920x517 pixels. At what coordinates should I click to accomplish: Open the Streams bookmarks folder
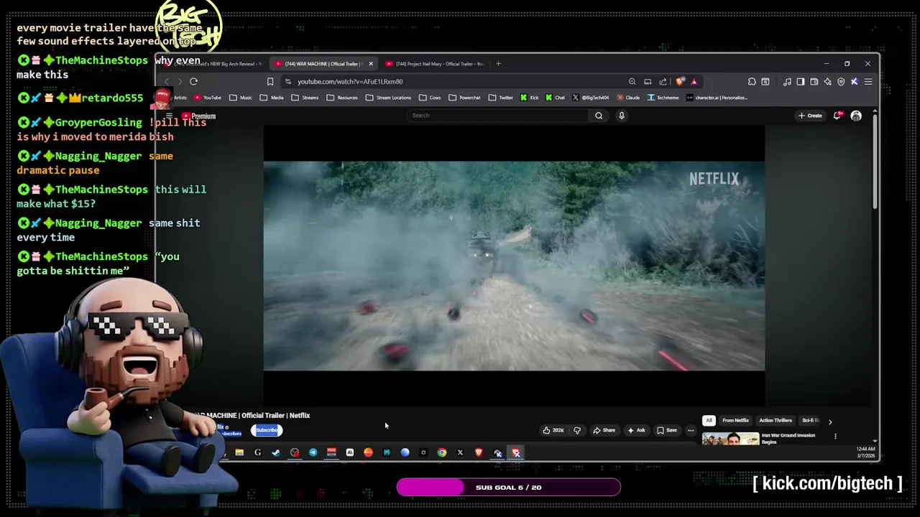(x=305, y=98)
